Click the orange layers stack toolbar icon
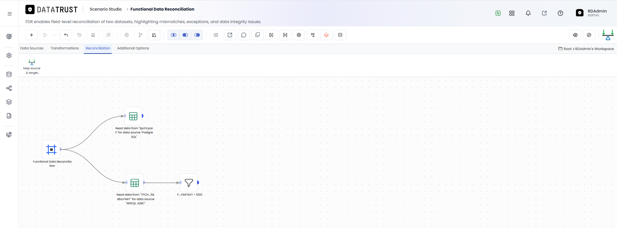The width and height of the screenshot is (617, 228). (x=326, y=35)
